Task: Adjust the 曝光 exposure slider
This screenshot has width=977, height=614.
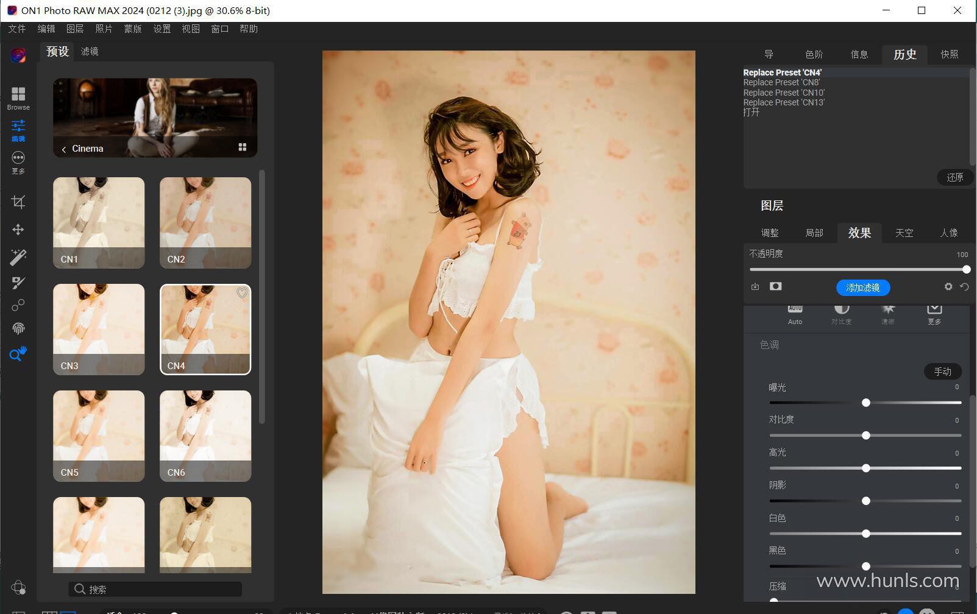Action: 865,403
